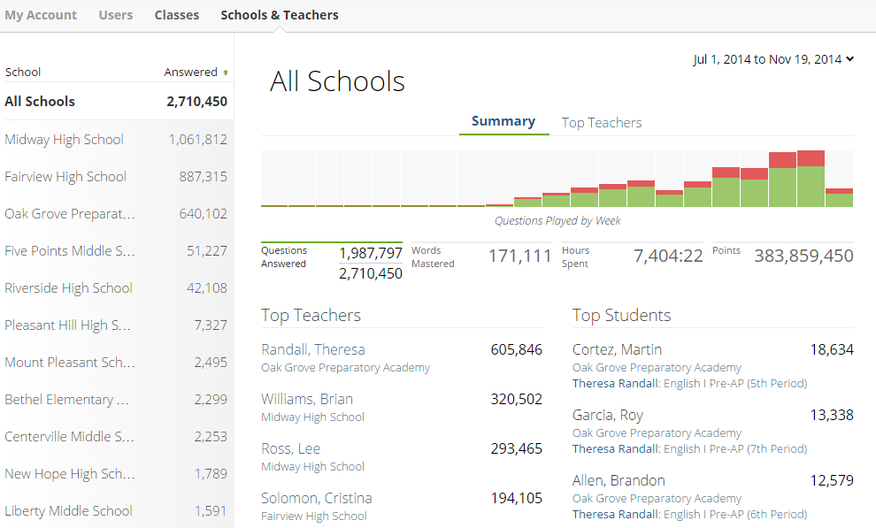
Task: Open teacher Randall, Theresa's profile link
Action: point(313,349)
